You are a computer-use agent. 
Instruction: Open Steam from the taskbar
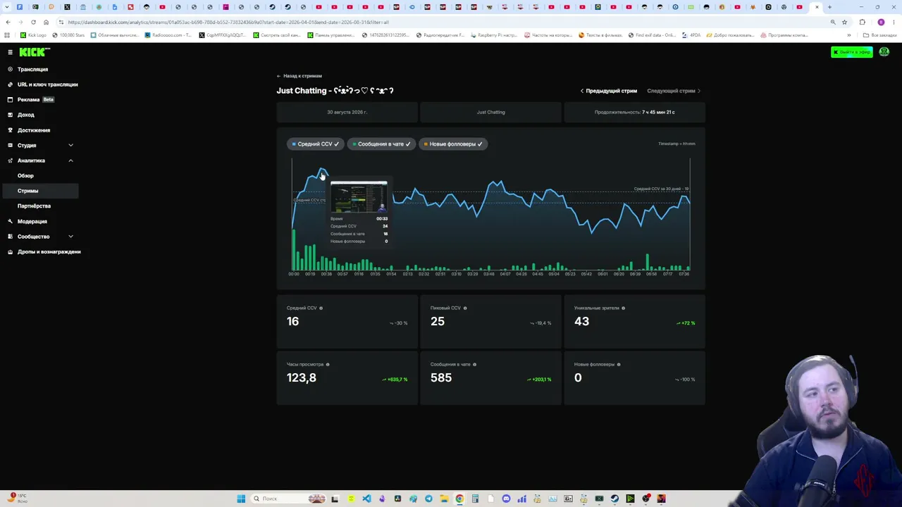614,499
